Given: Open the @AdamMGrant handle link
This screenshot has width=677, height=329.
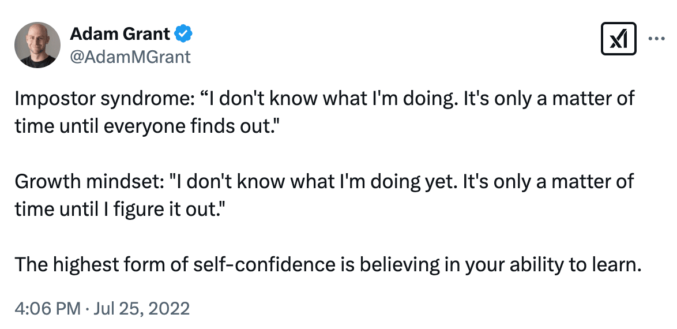Looking at the screenshot, I should click(x=130, y=57).
